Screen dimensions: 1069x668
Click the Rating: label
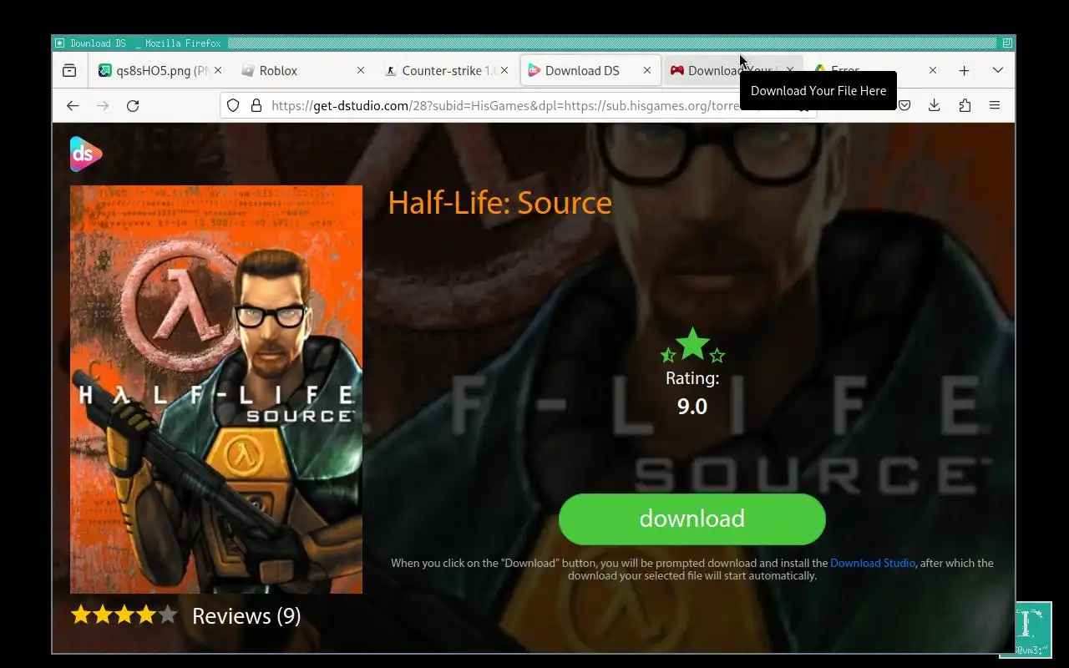coord(692,378)
